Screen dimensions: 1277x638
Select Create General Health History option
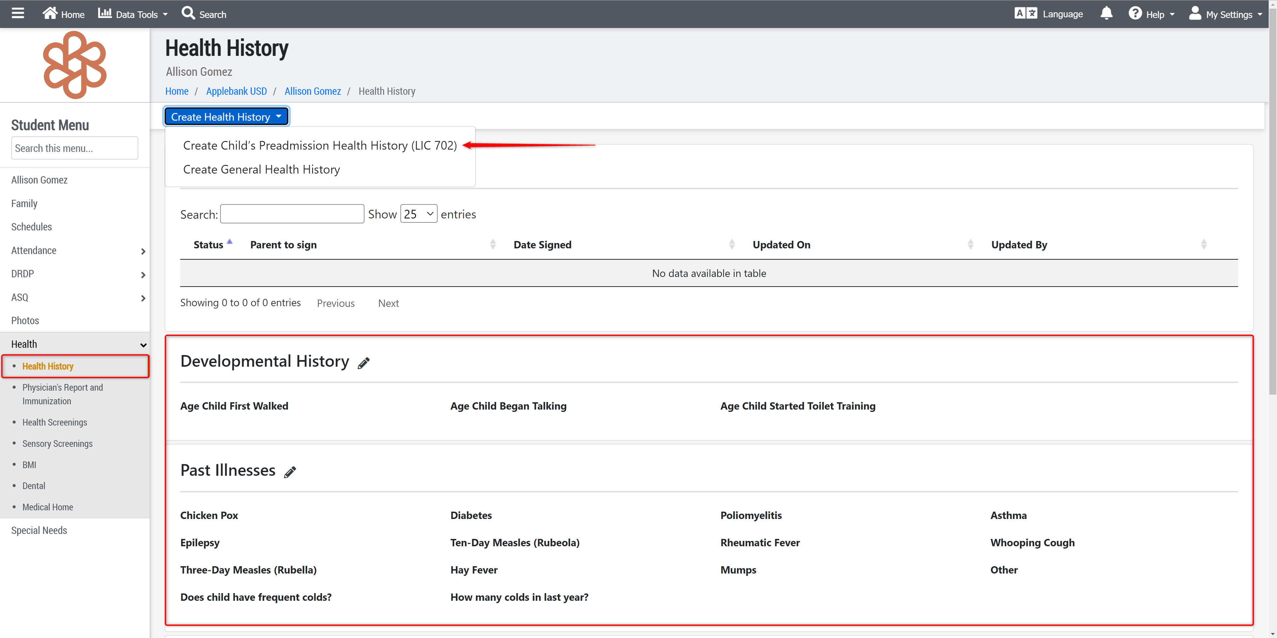click(261, 170)
